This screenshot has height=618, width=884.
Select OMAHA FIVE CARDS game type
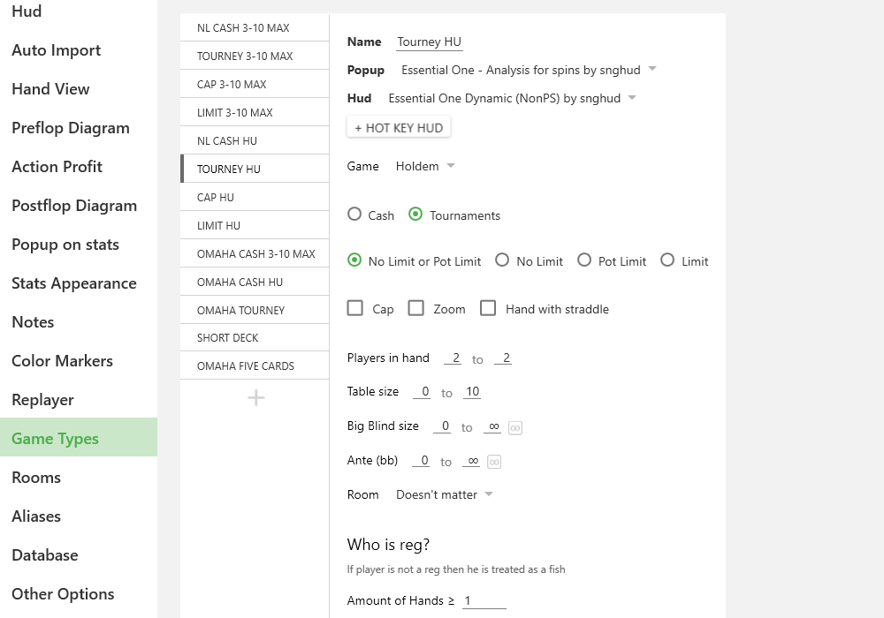(255, 366)
